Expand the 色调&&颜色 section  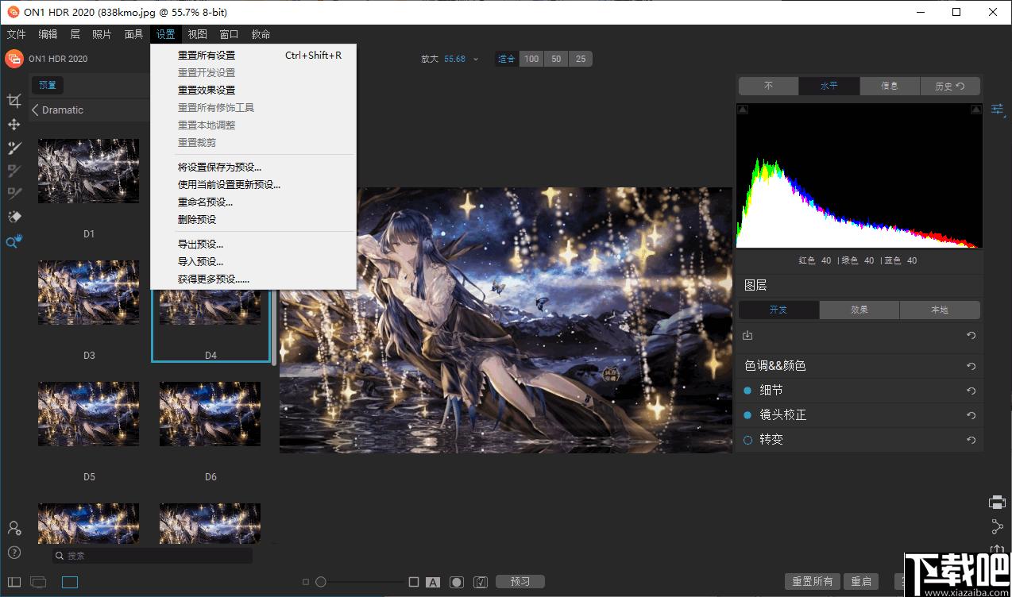click(x=775, y=366)
